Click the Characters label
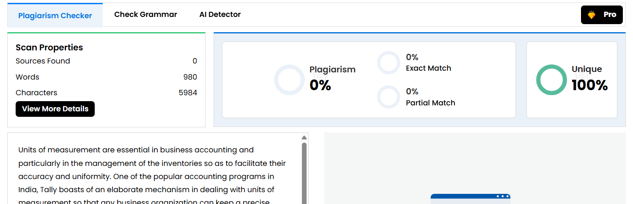The height and width of the screenshot is (204, 633). point(36,93)
